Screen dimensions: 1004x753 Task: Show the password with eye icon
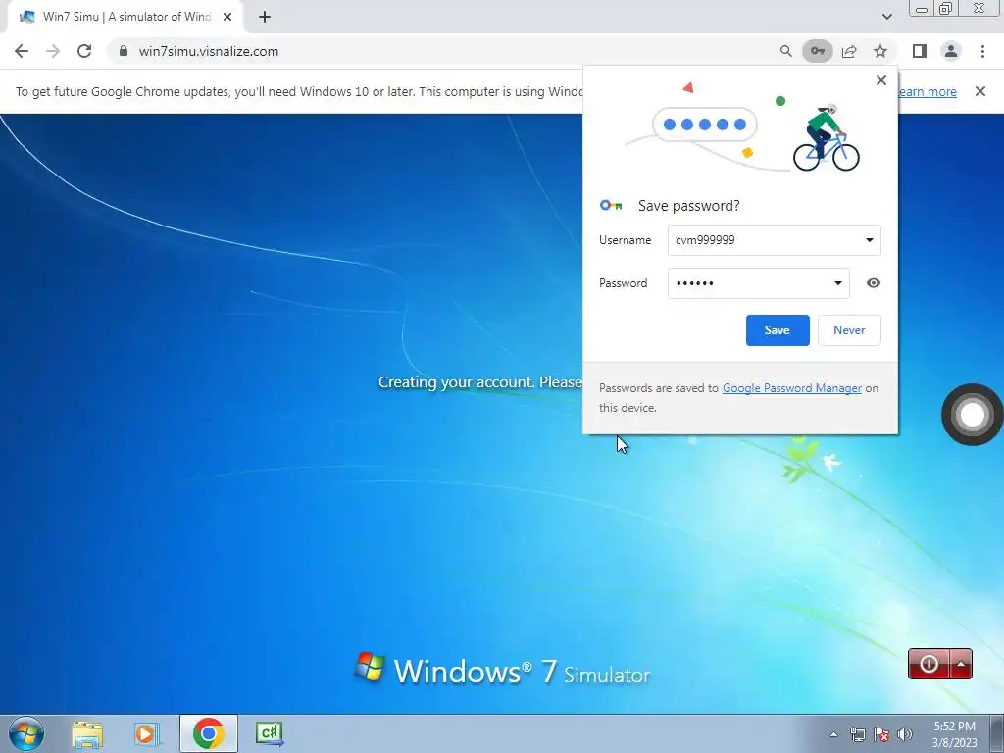point(873,283)
